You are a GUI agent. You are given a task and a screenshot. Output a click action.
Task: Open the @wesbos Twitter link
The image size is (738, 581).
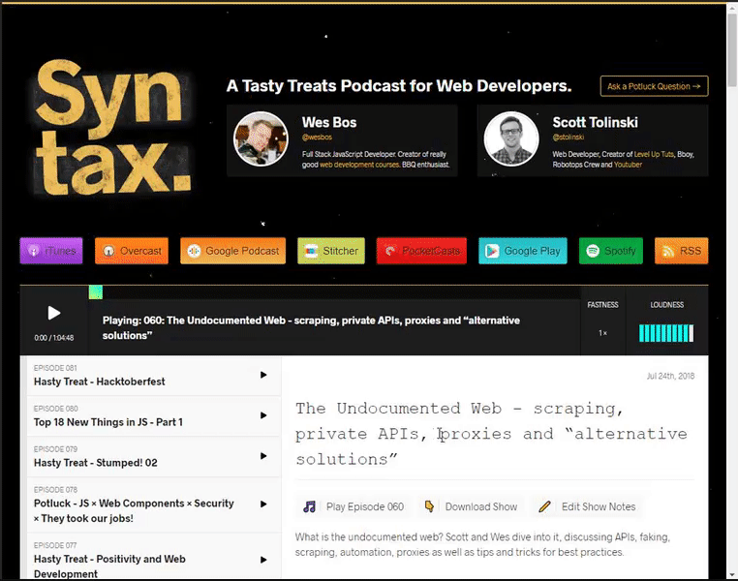click(x=317, y=138)
